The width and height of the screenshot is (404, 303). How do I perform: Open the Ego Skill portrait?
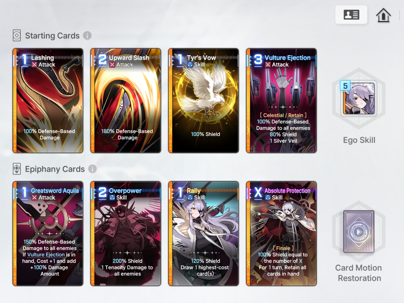[x=359, y=98]
